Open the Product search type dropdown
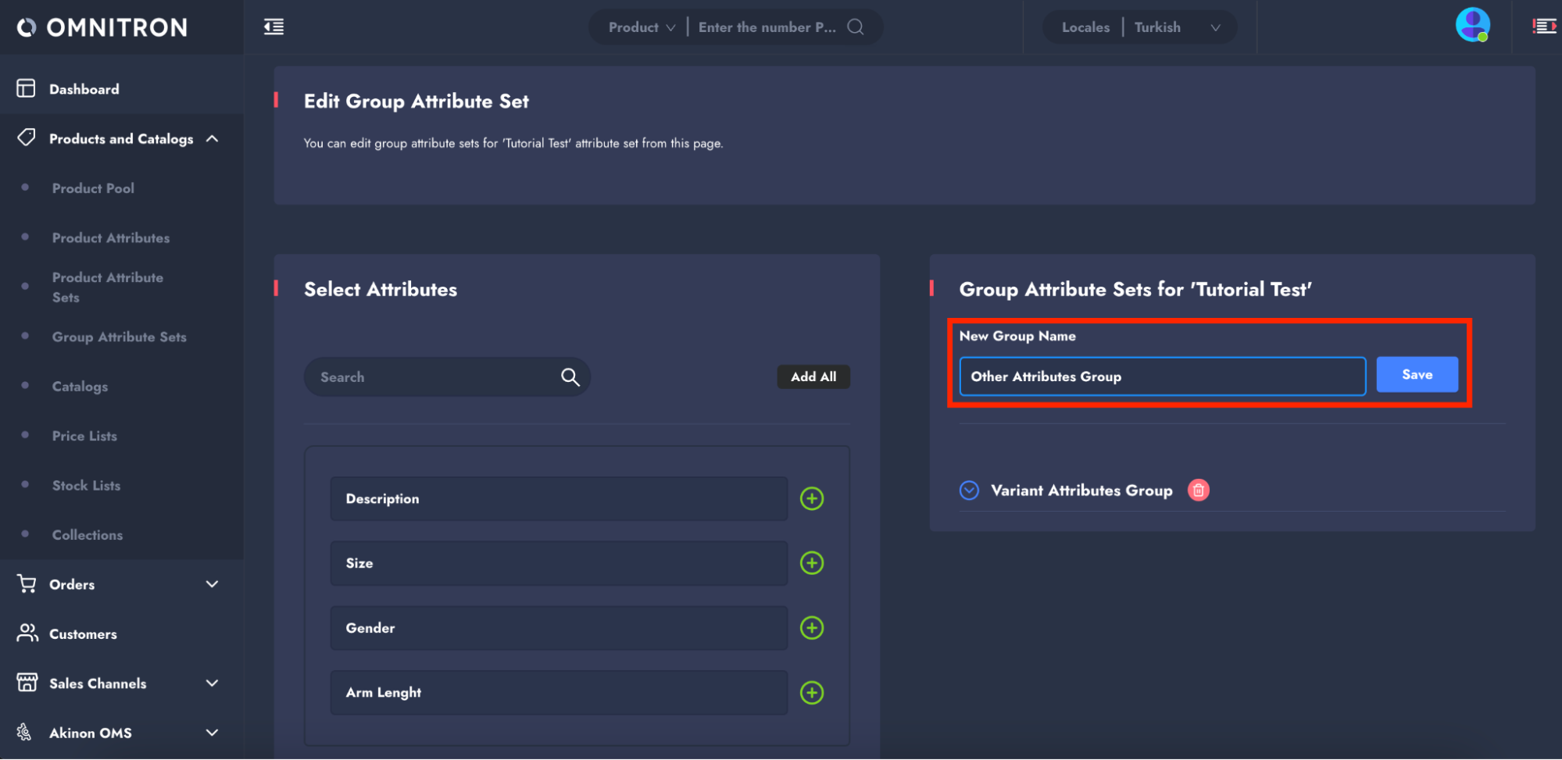This screenshot has width=1562, height=760. tap(642, 27)
